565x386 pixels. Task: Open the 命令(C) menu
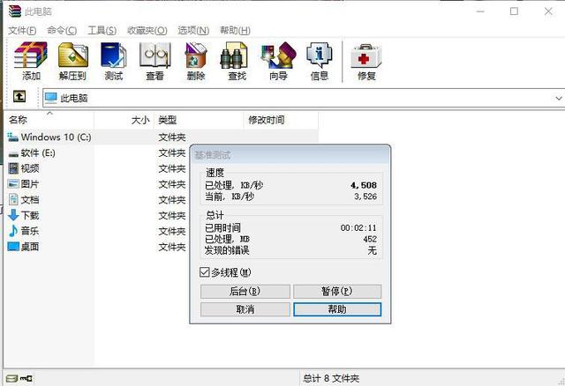[62, 31]
